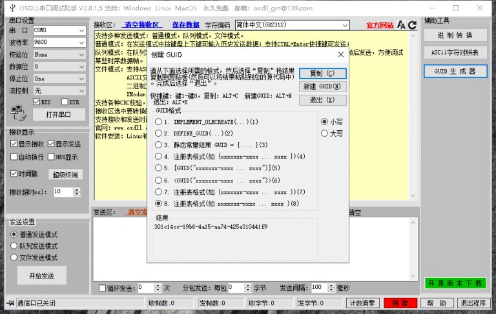This screenshot has width=496, height=314.
Task: Click 循环发送 count spinner
Action: 158,288
